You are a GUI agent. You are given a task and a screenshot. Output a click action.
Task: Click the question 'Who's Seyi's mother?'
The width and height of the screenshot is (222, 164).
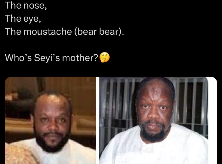pyautogui.click(x=51, y=58)
